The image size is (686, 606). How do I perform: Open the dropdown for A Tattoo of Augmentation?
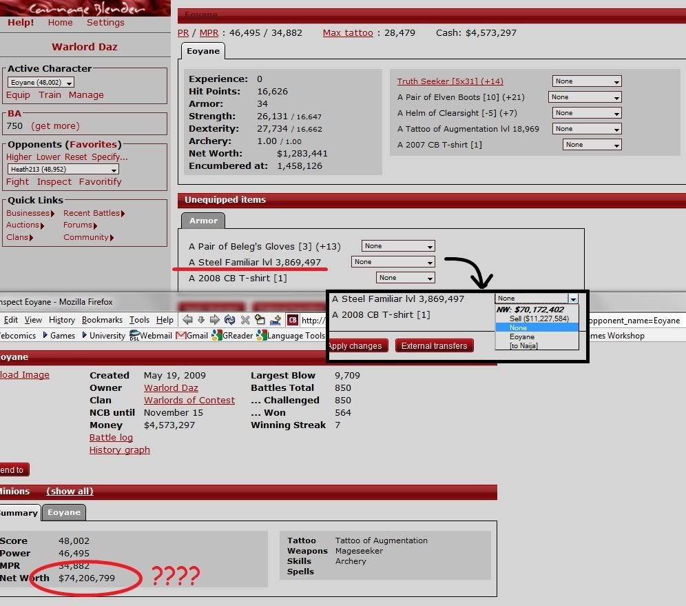587,129
